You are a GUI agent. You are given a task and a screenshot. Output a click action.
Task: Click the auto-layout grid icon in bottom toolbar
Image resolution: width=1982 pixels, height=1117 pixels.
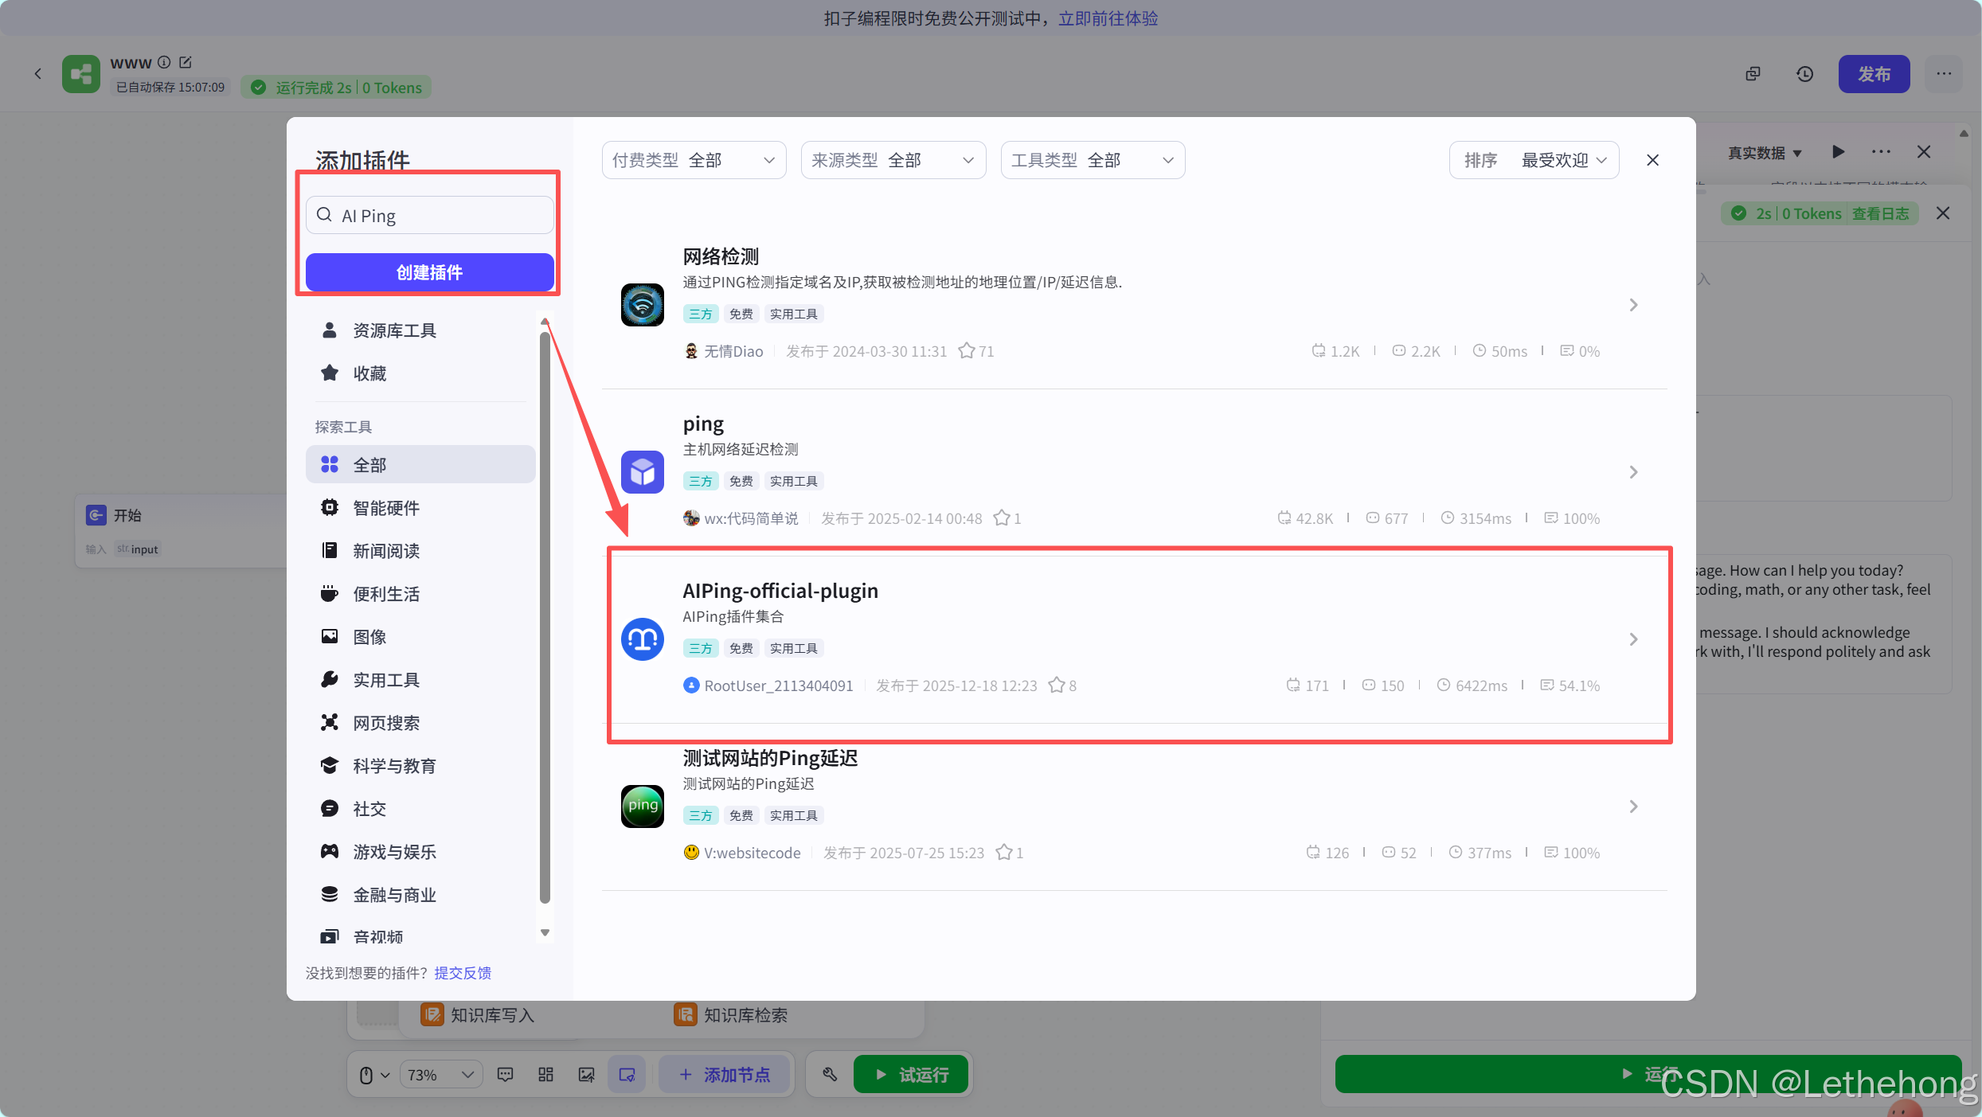click(x=545, y=1074)
